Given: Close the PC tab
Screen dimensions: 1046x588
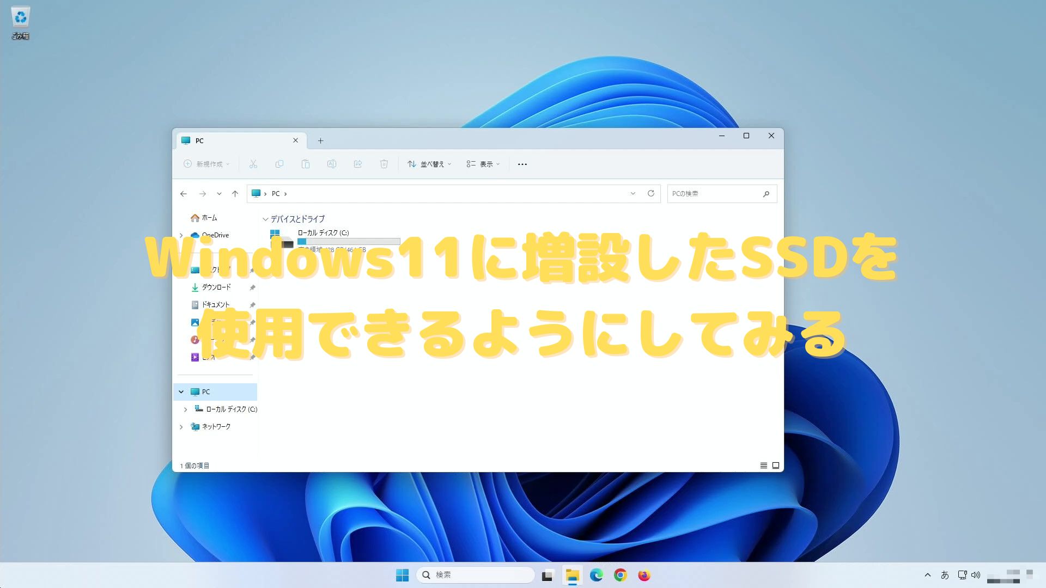Looking at the screenshot, I should (295, 140).
